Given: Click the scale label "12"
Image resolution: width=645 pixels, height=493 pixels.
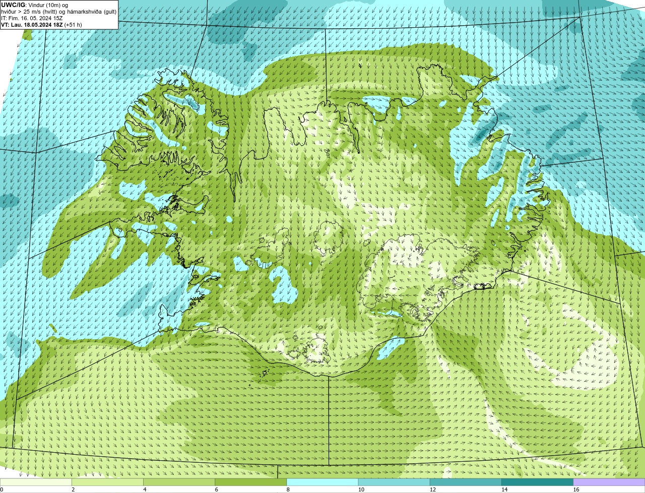Looking at the screenshot, I should click(x=432, y=489).
